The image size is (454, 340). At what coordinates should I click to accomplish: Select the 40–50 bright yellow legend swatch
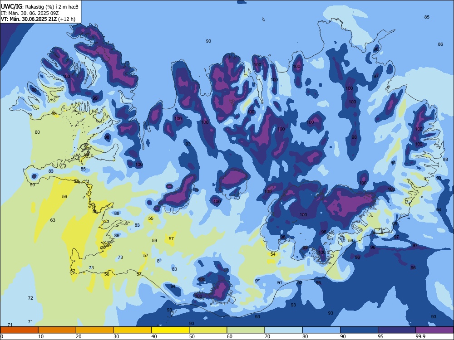[170, 330]
